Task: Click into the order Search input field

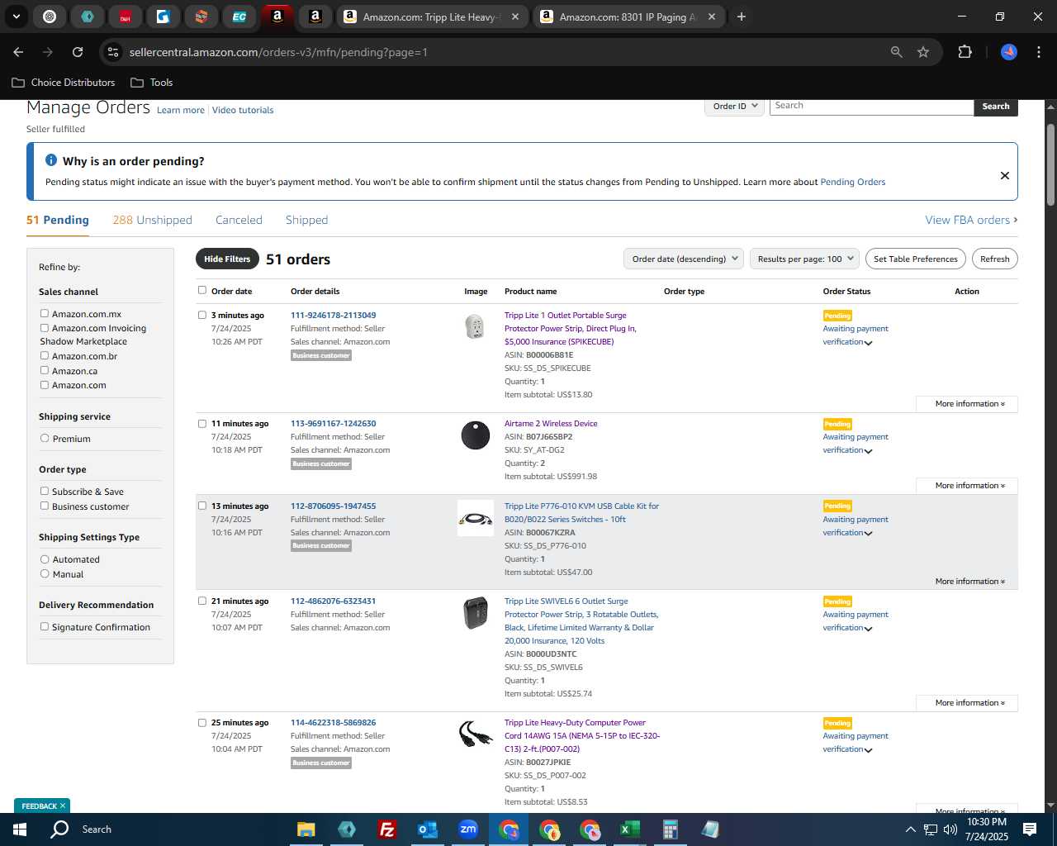Action: point(871,106)
